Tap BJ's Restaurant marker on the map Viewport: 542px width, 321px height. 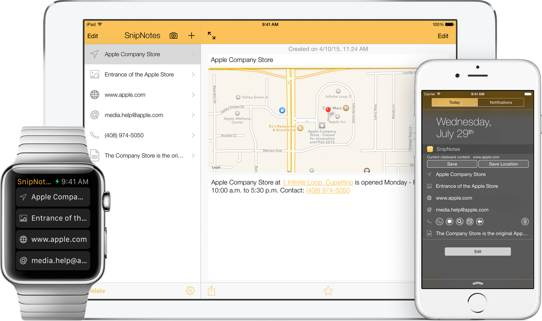[x=300, y=128]
